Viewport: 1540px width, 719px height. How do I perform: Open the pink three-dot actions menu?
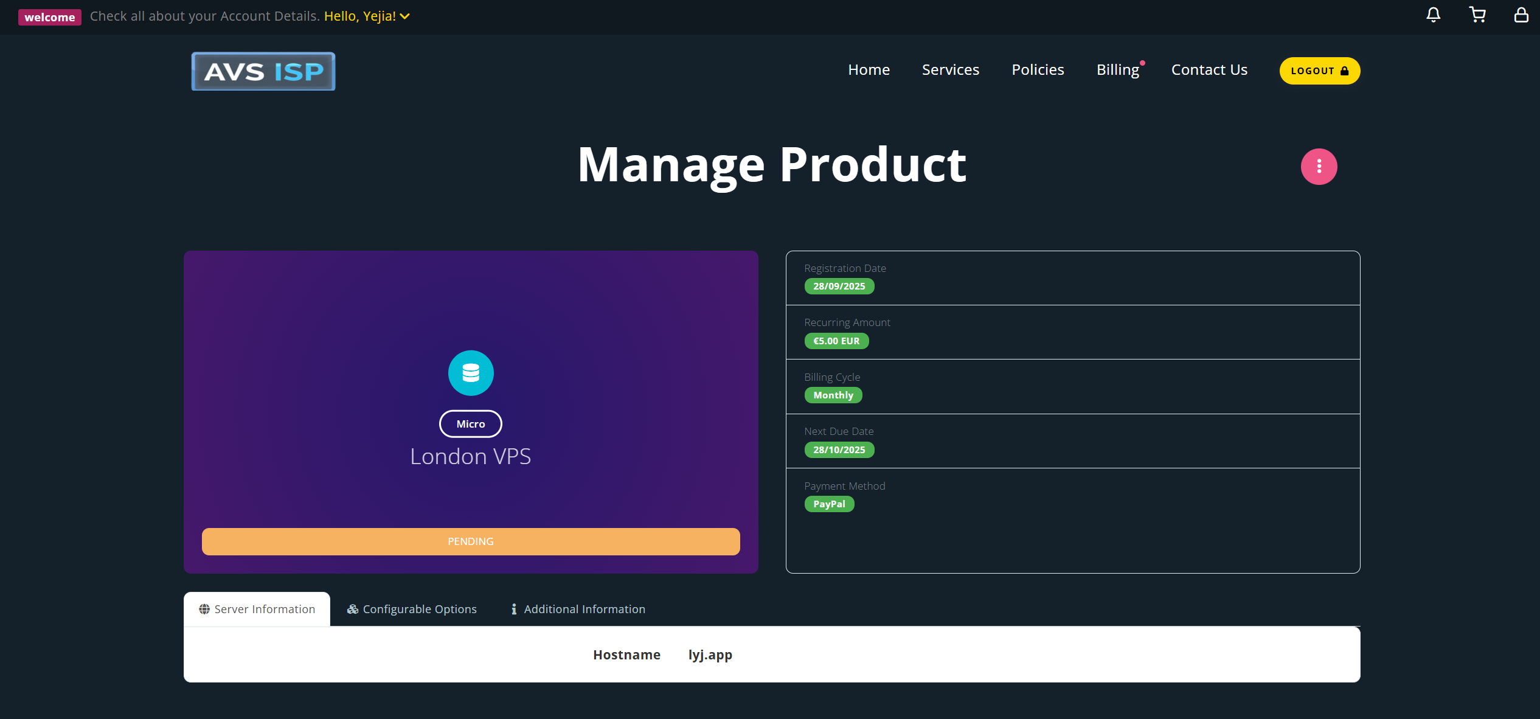pos(1319,167)
